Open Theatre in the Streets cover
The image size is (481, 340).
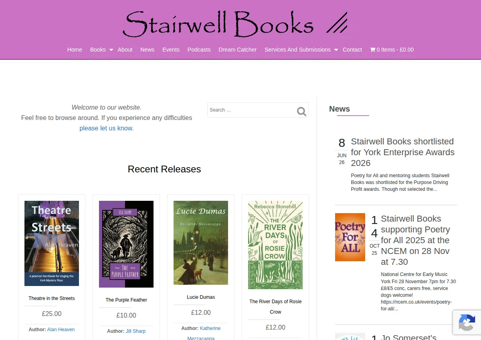tap(52, 243)
